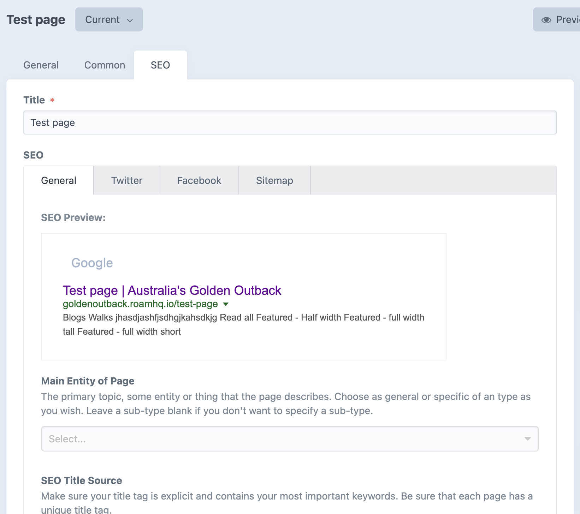Open the Twitter SEO sub-tab

tap(127, 180)
